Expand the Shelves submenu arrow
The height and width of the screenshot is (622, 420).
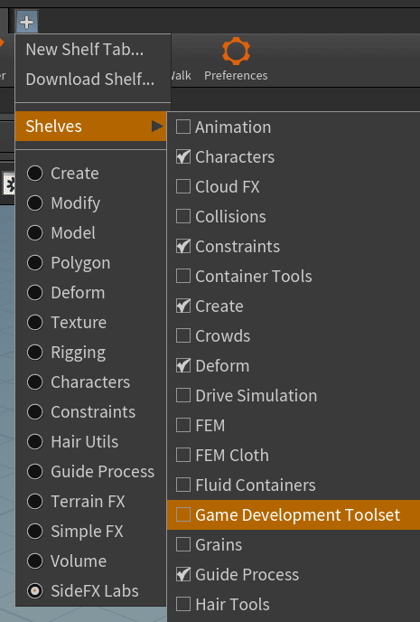[x=157, y=127]
